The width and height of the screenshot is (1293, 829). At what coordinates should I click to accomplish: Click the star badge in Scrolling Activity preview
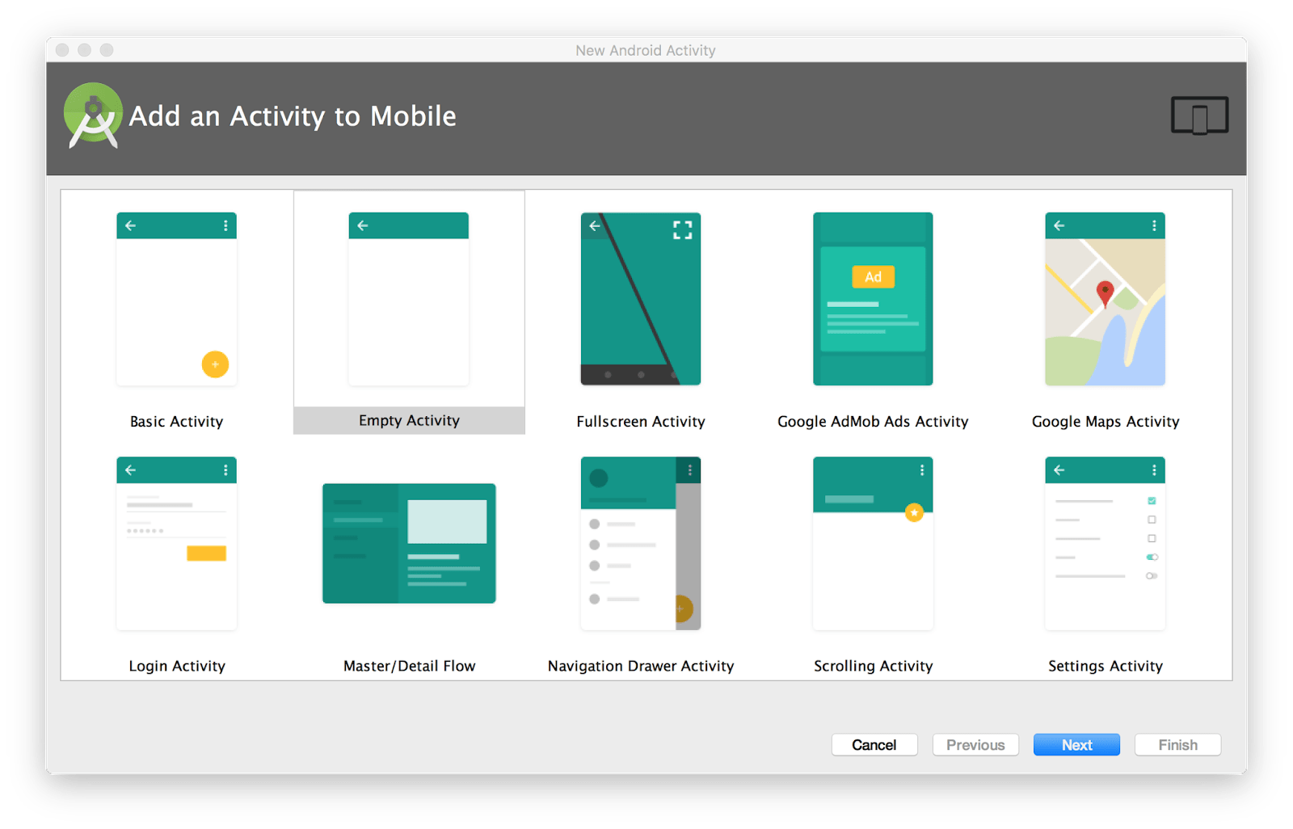tap(914, 512)
